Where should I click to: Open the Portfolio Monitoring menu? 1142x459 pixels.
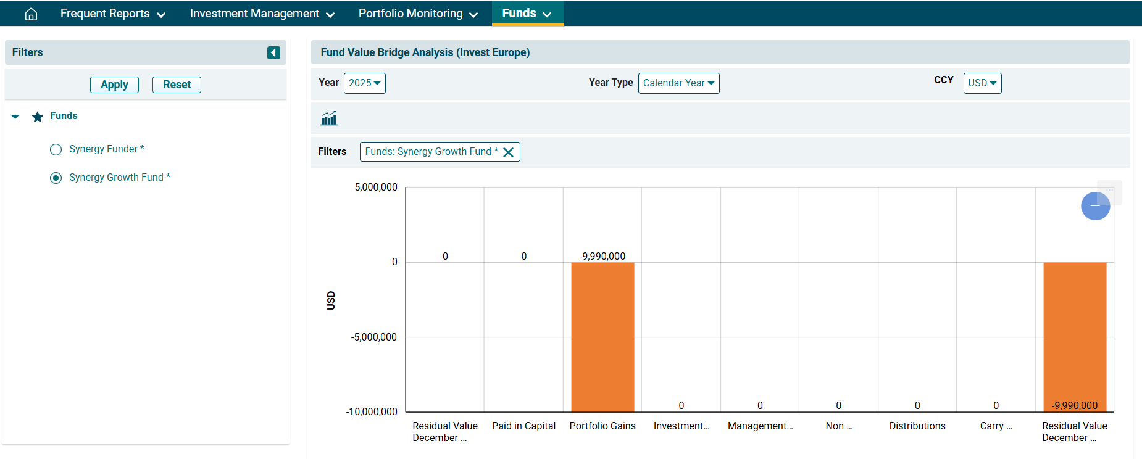(418, 14)
